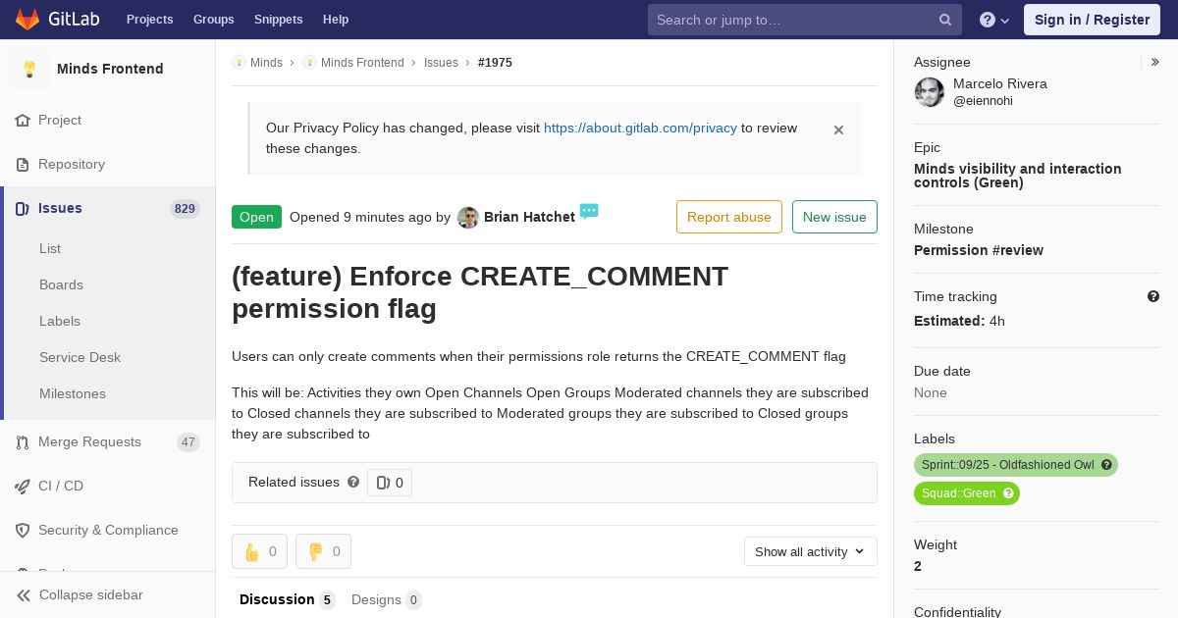Screen dimensions: 1178x618
Task: Click Minds Frontend project title in sidebar
Action: point(110,69)
